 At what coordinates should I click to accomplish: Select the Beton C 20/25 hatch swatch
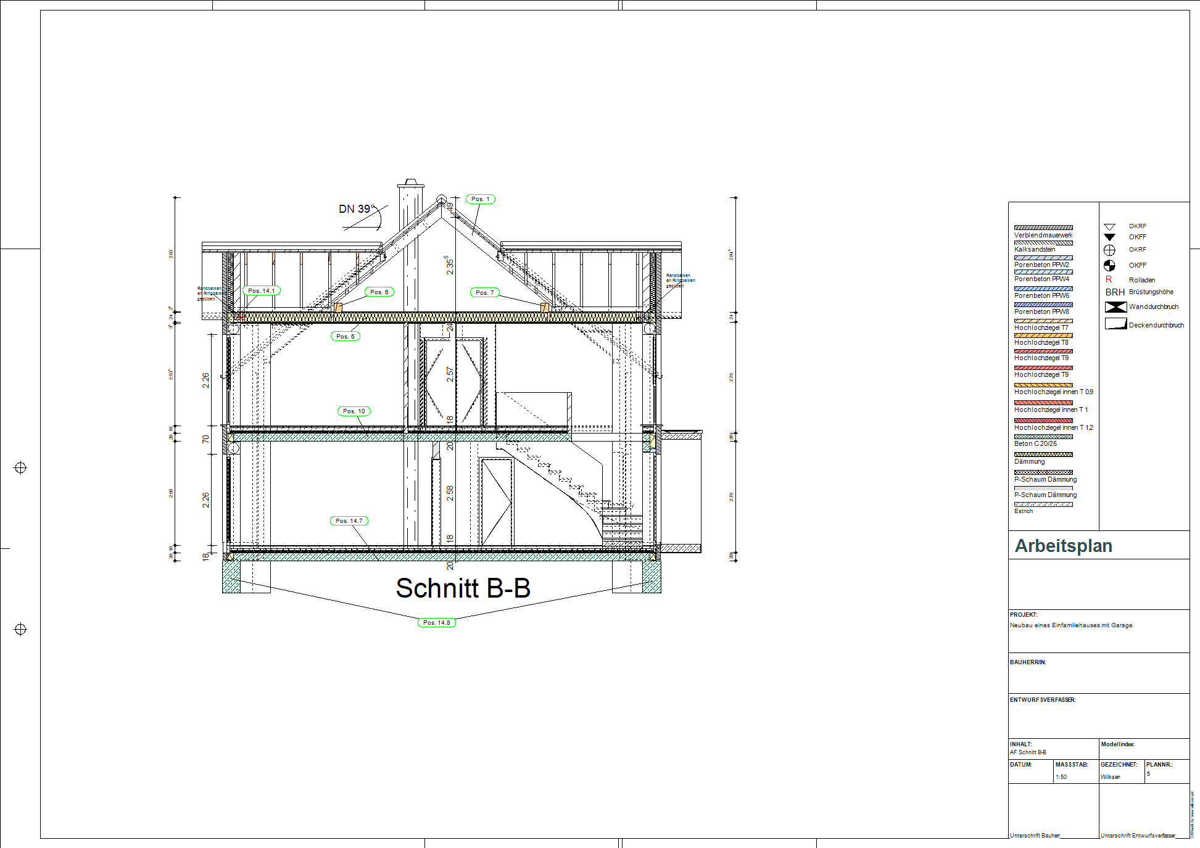1043,437
